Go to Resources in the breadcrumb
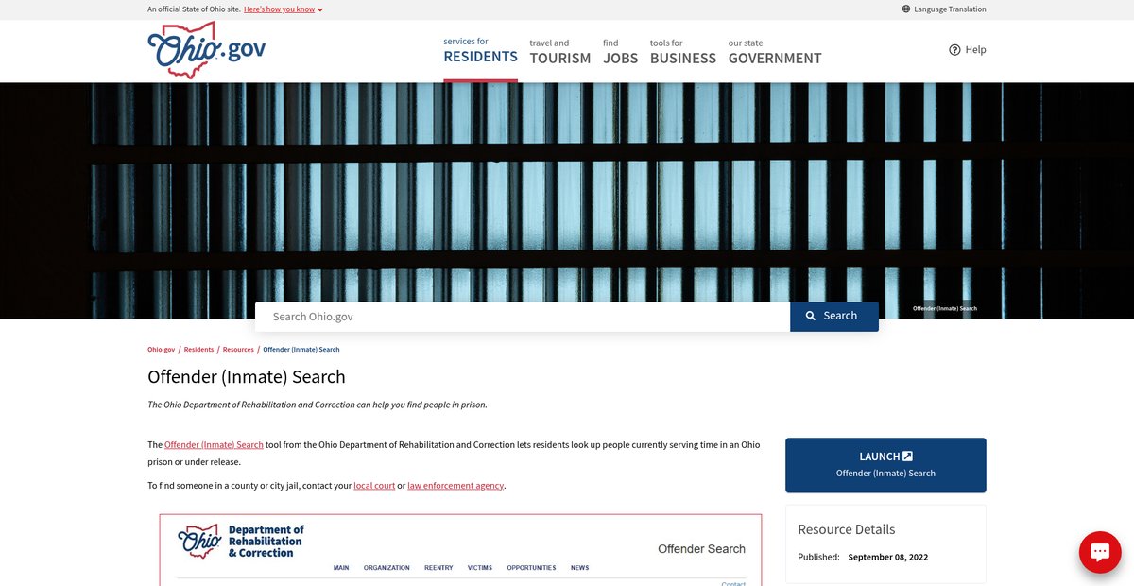The width and height of the screenshot is (1134, 586). tap(238, 350)
